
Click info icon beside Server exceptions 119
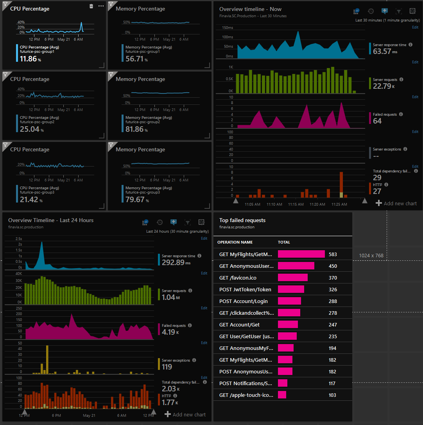(194, 360)
